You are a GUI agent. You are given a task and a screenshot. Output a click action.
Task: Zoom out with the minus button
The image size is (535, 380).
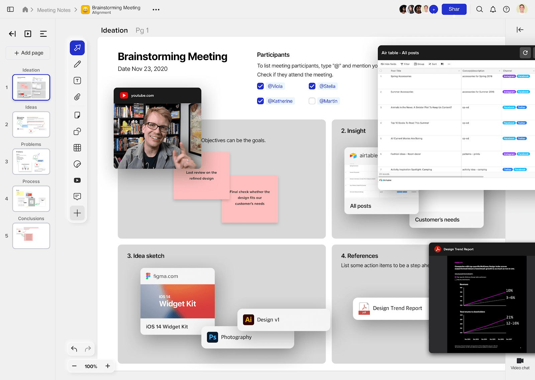coord(74,366)
